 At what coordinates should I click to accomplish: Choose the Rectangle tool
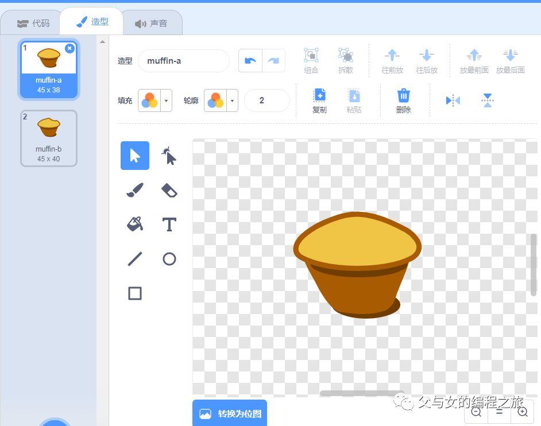tap(135, 293)
